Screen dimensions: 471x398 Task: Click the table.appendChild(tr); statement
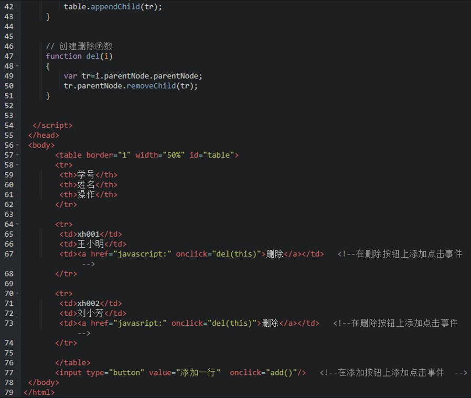113,7
